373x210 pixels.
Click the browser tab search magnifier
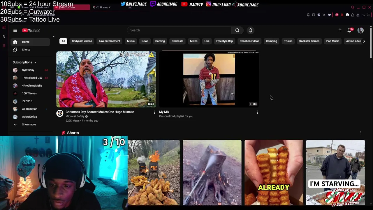pos(353,7)
